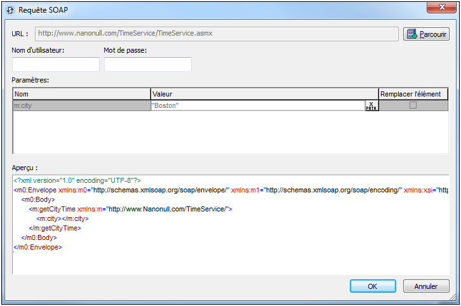Cancel the dialog with the Annuler button
Screen dimensions: 461x306
[x=426, y=286]
